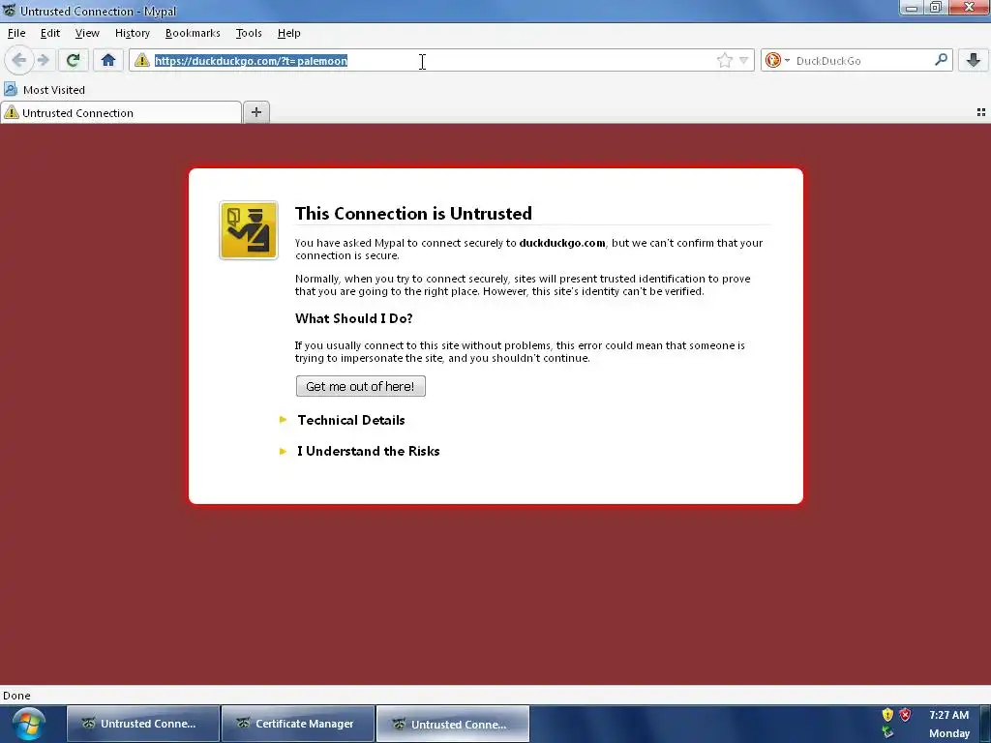Open the View menu
The image size is (991, 743).
coord(87,33)
